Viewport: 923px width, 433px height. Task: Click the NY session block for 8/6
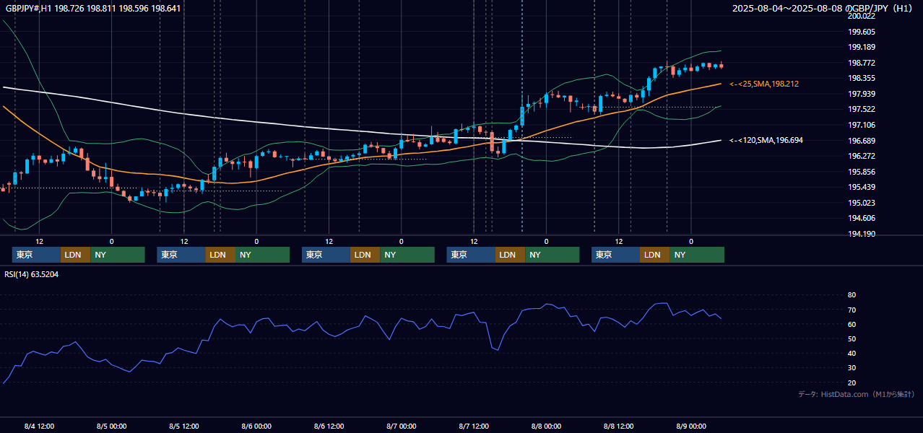click(x=407, y=255)
